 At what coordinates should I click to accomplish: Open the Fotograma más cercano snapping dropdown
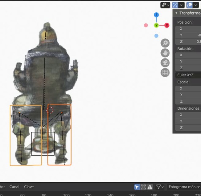184,187
